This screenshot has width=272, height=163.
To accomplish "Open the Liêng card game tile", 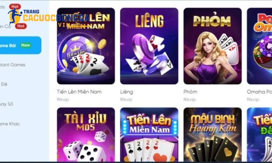I will click(149, 46).
